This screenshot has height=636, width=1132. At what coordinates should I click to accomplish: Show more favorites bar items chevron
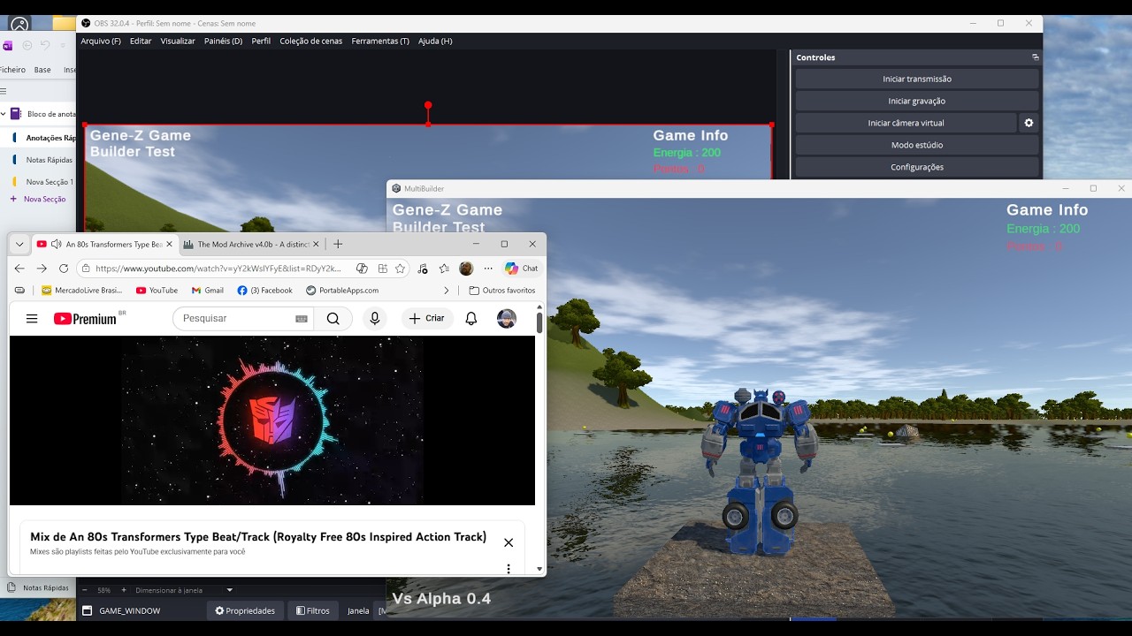pos(446,290)
